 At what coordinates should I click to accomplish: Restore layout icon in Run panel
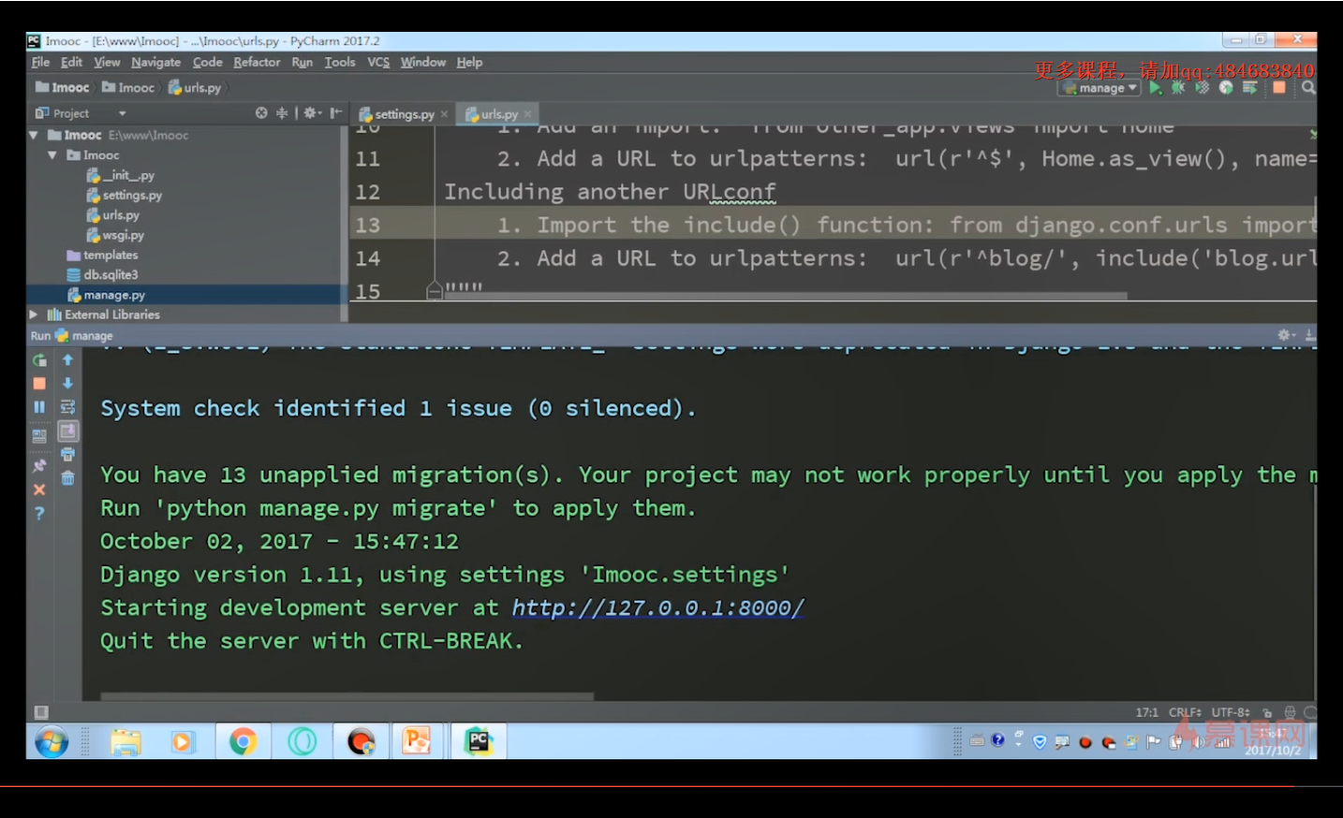39,435
